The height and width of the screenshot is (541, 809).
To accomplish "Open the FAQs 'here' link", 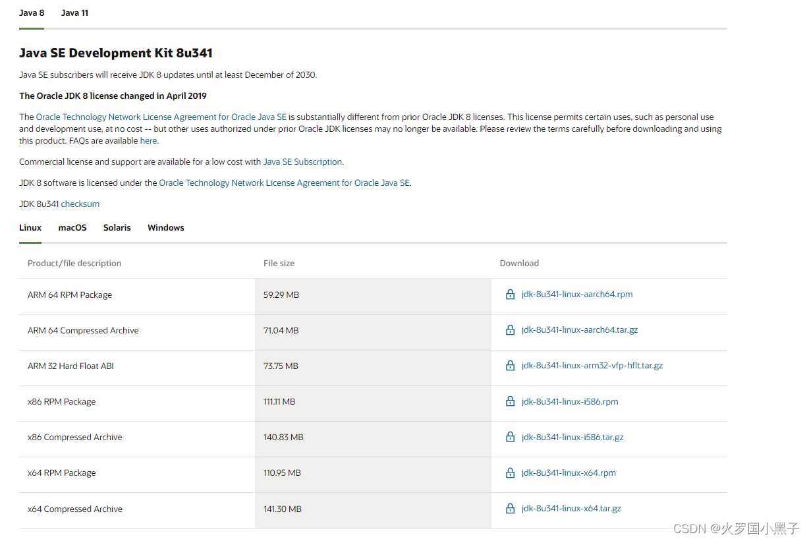I will [148, 141].
